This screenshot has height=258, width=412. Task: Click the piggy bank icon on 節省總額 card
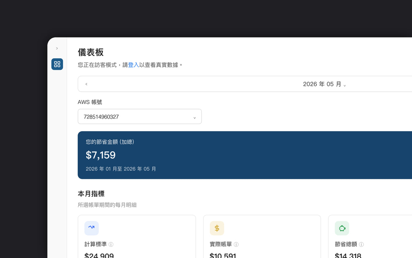pyautogui.click(x=342, y=228)
